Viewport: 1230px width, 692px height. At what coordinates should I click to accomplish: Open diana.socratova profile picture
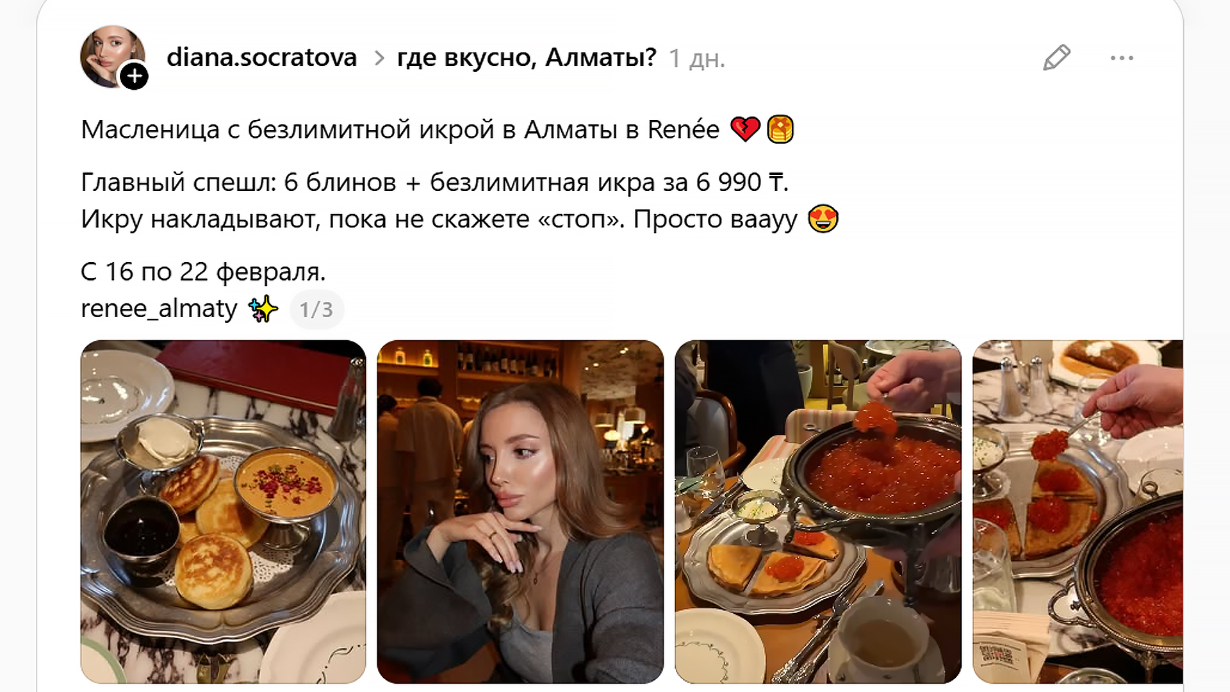click(x=111, y=56)
